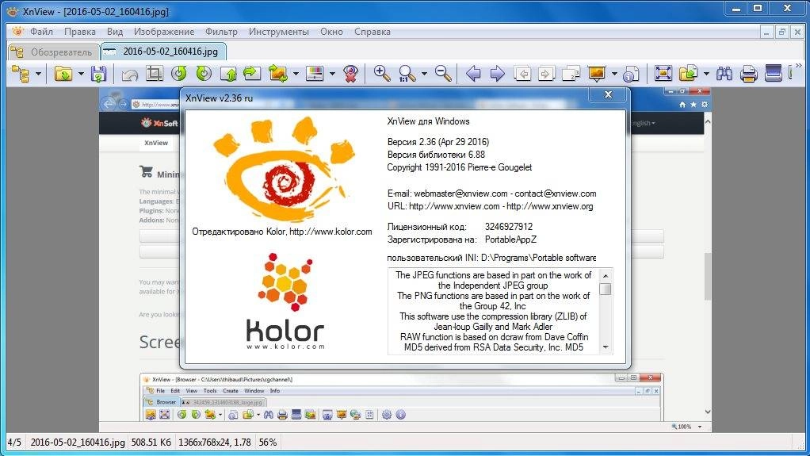Click the select page number icon
Image resolution: width=810 pixels, height=456 pixels.
(571, 74)
